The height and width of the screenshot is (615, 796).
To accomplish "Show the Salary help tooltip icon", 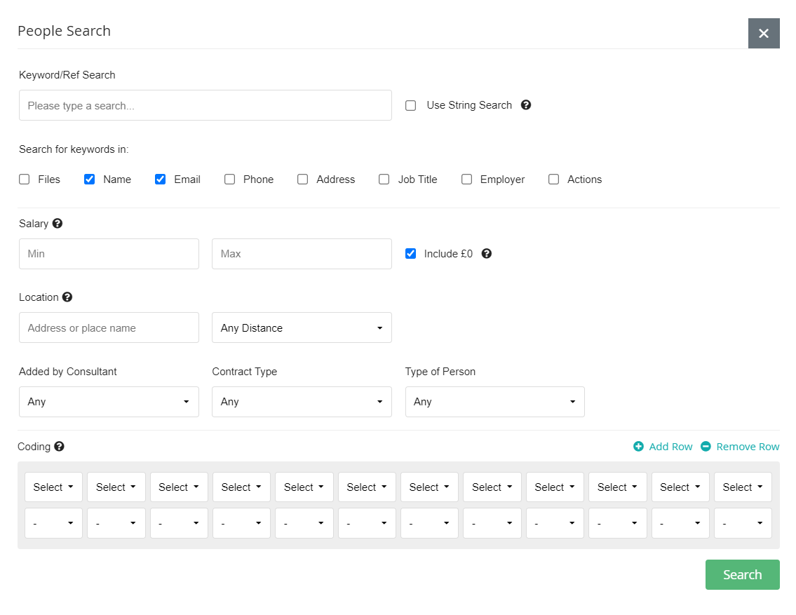I will [x=58, y=223].
